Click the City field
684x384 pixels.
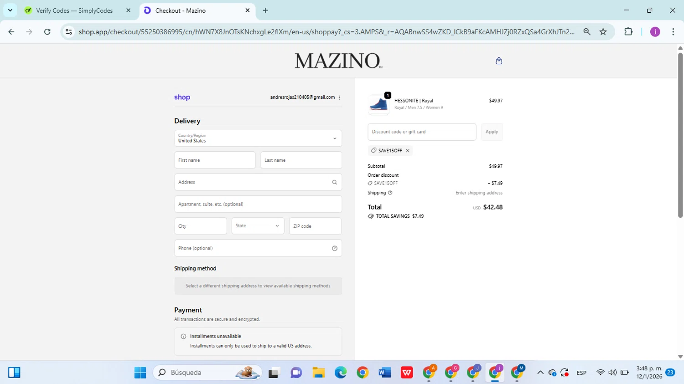pyautogui.click(x=201, y=226)
